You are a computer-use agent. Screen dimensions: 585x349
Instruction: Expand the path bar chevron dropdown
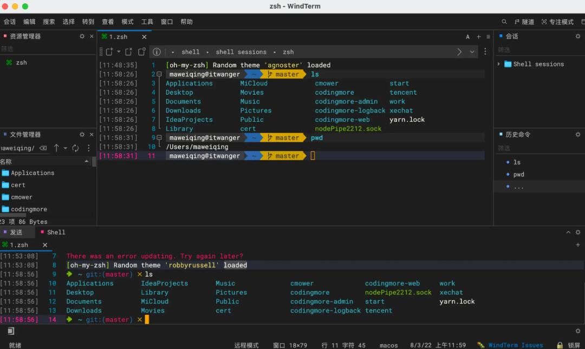point(472,52)
